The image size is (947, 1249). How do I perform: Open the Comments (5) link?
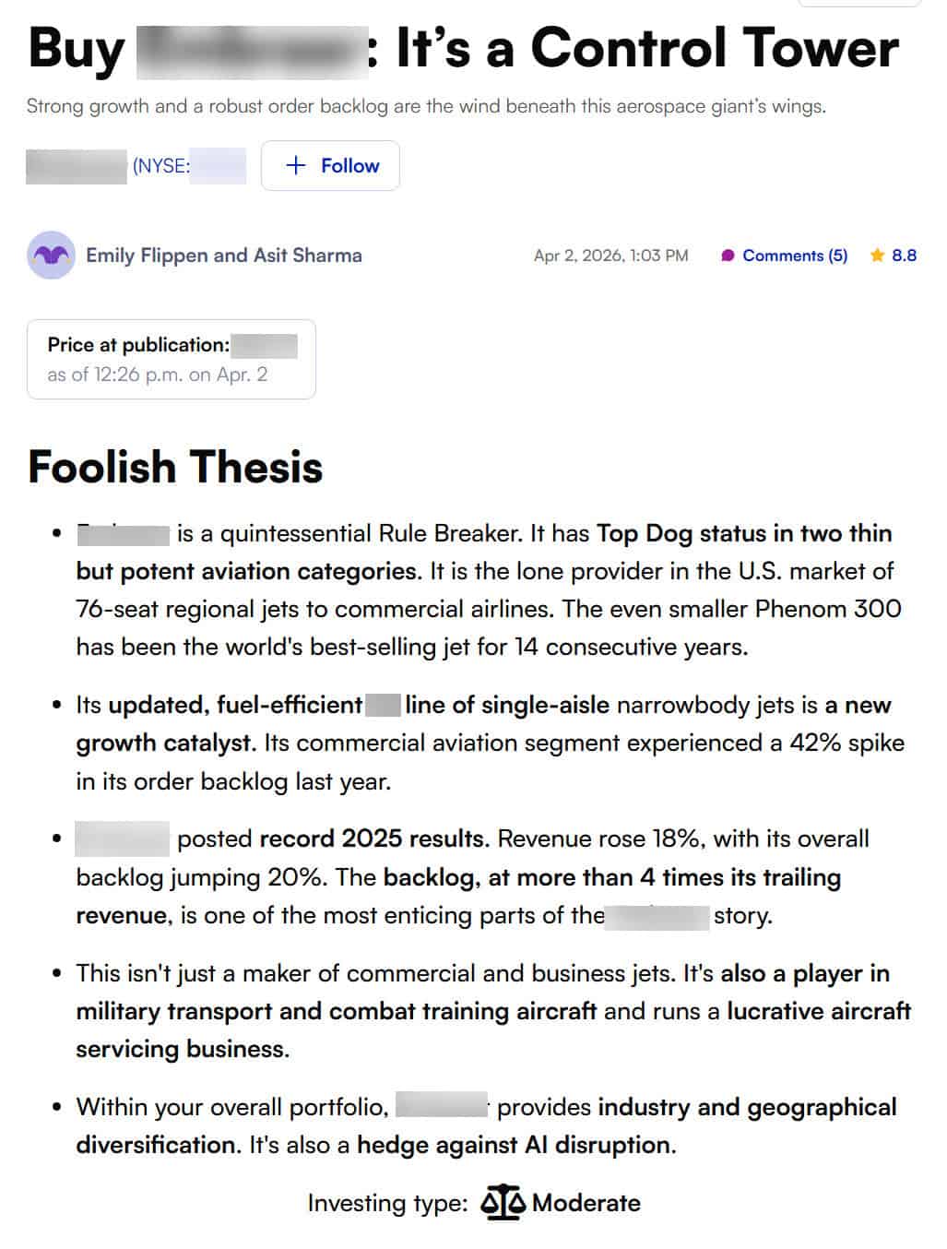[x=796, y=256]
